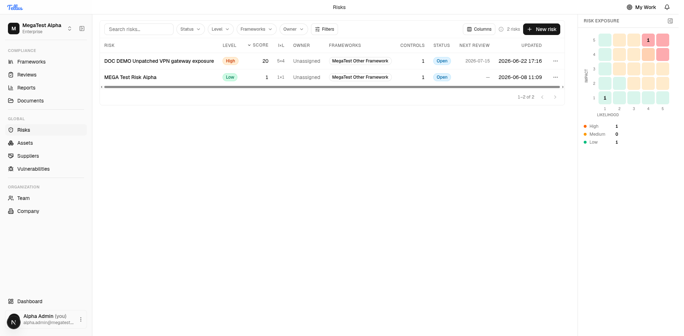Click the Vulnerabilities bug icon
Image resolution: width=684 pixels, height=336 pixels.
(11, 169)
